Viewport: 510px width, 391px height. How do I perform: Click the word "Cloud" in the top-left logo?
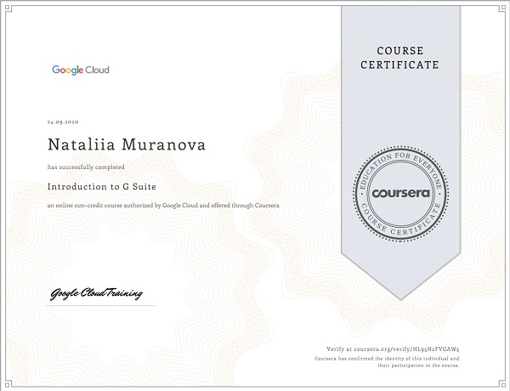(x=95, y=70)
